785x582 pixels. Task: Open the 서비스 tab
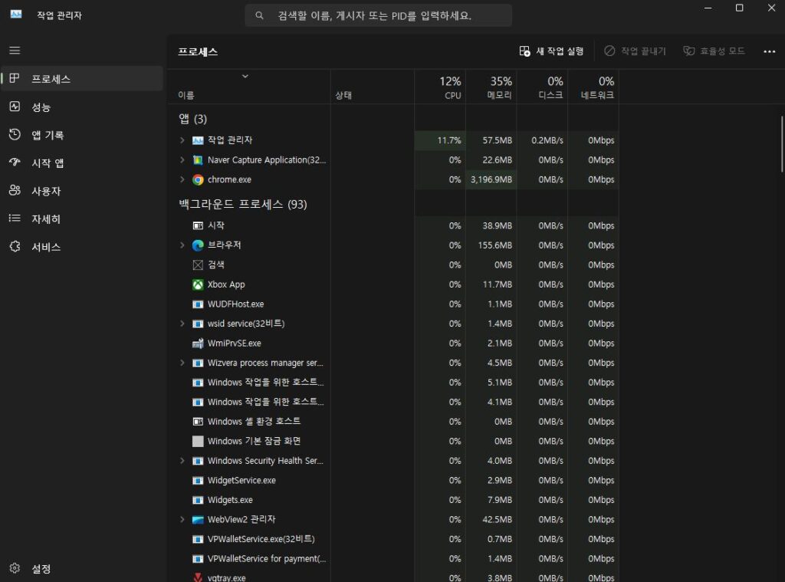pyautogui.click(x=82, y=247)
